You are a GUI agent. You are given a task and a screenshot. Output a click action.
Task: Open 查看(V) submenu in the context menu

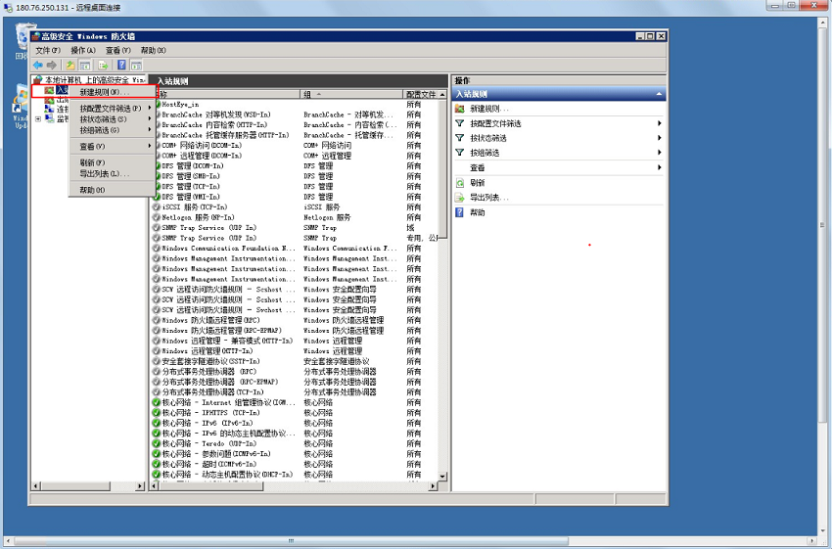[112, 146]
